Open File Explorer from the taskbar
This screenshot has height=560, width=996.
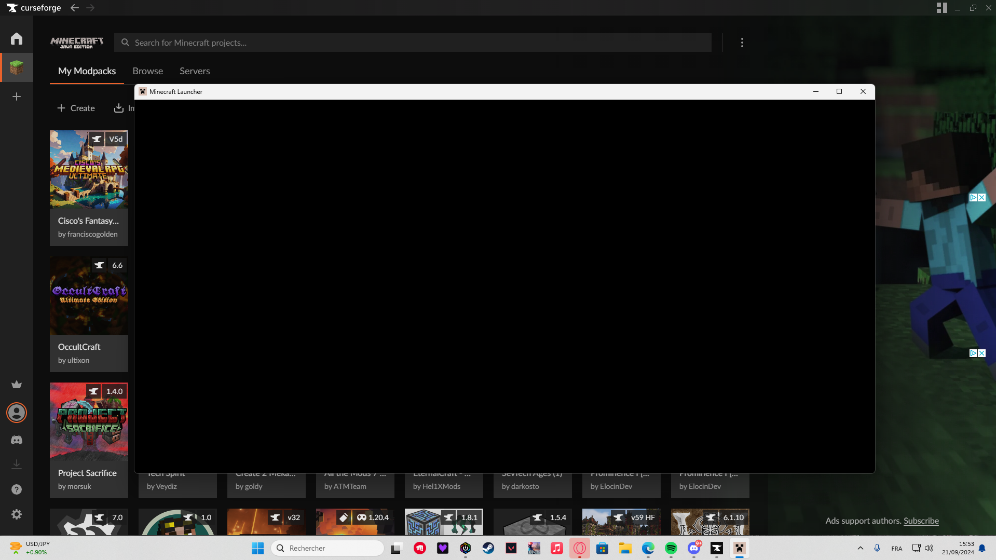[x=625, y=548]
